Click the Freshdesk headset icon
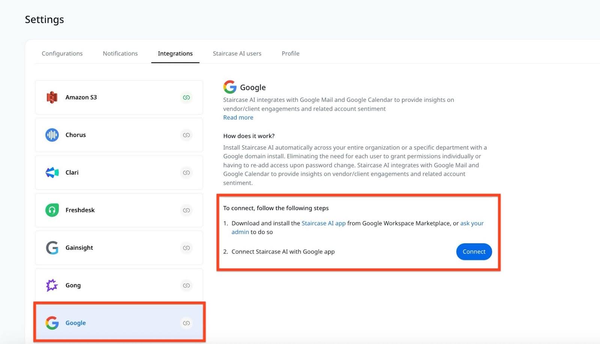The width and height of the screenshot is (600, 344). (52, 210)
